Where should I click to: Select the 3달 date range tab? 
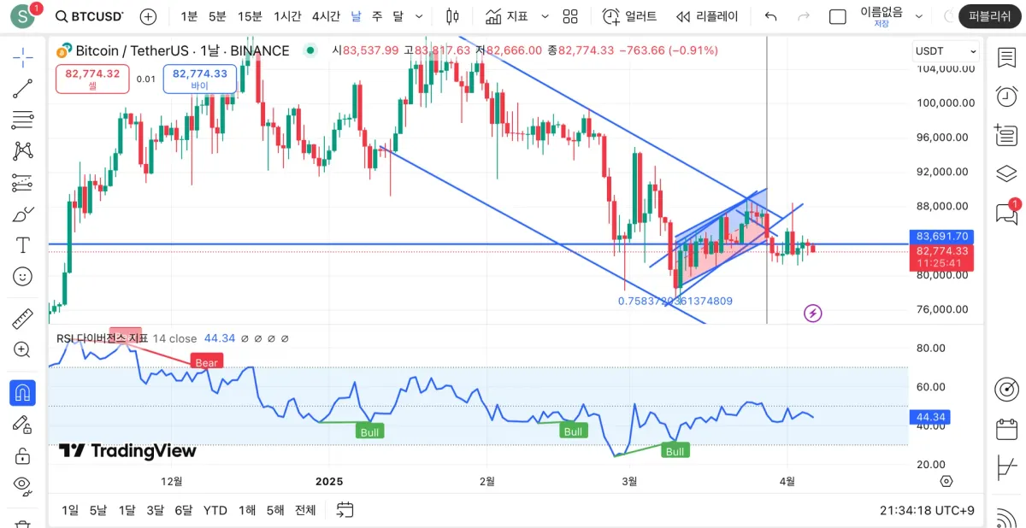[x=155, y=510]
